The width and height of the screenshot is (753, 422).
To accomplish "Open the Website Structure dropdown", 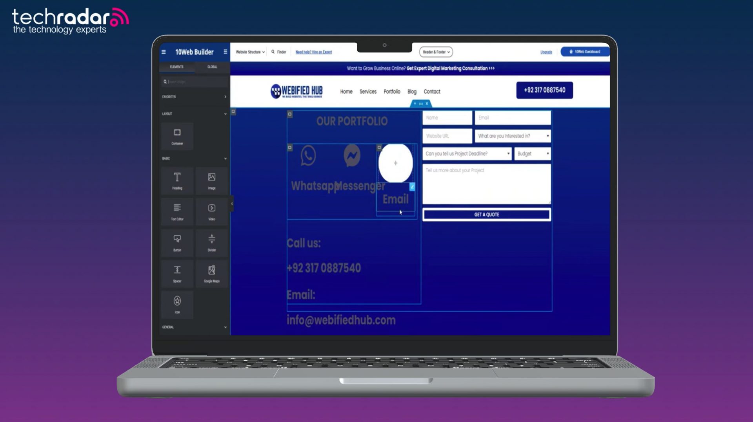I will (x=250, y=52).
